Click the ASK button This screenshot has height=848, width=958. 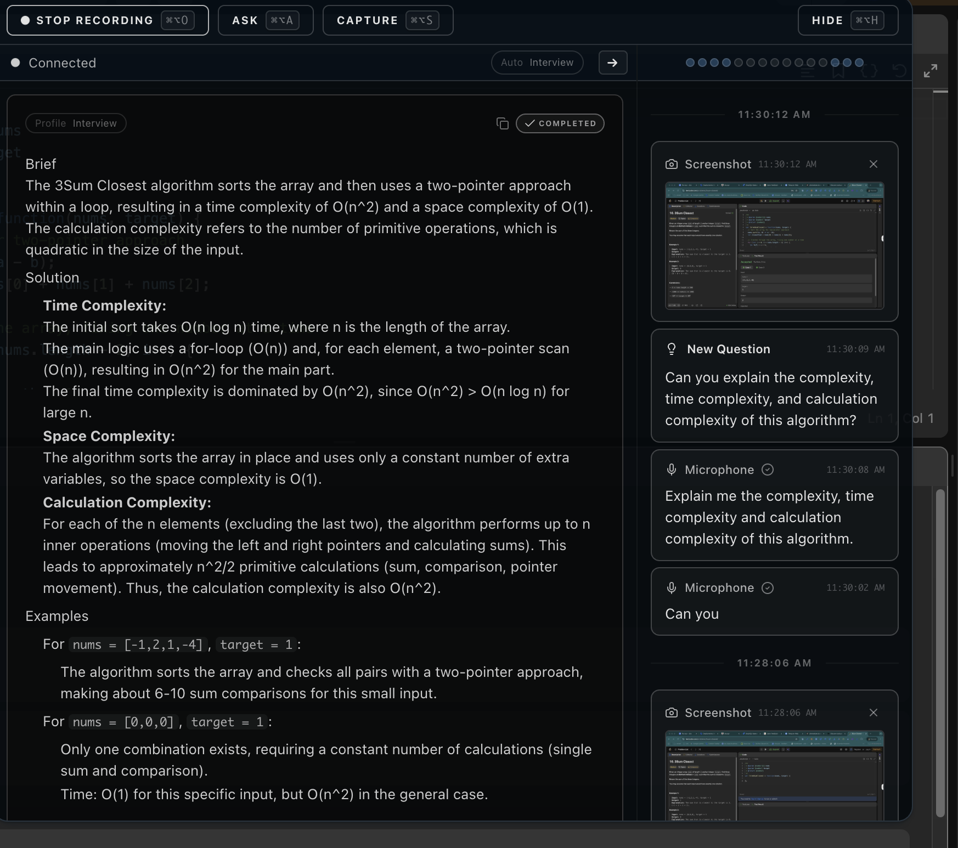click(266, 20)
